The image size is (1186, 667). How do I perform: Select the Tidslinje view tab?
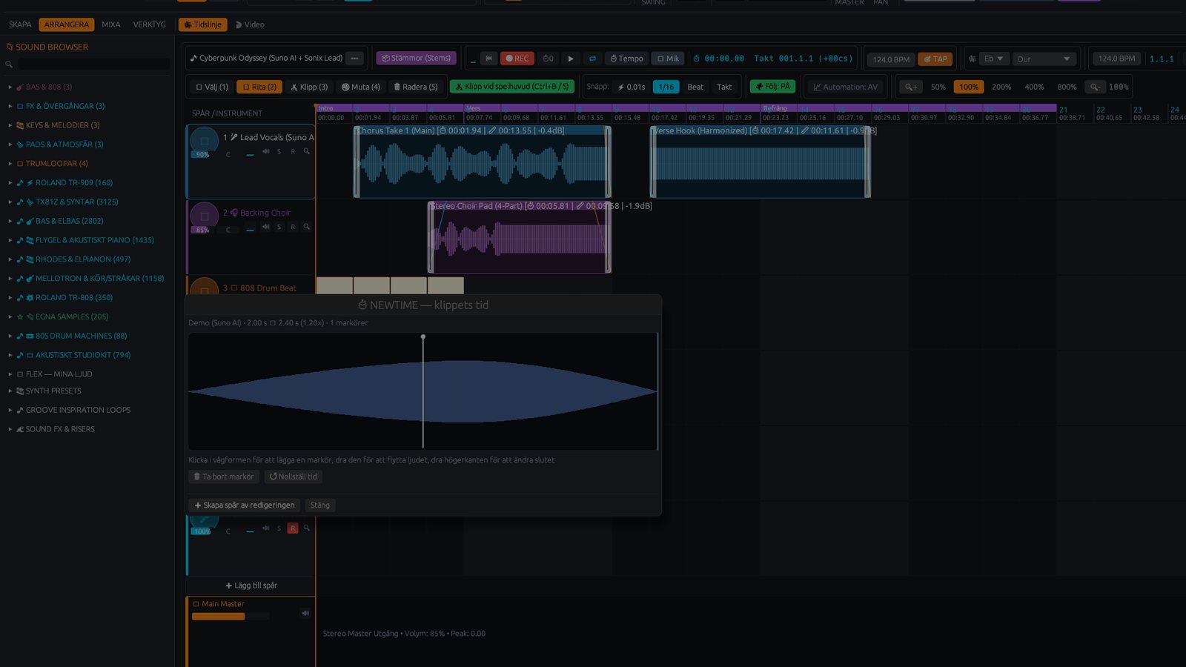[202, 24]
